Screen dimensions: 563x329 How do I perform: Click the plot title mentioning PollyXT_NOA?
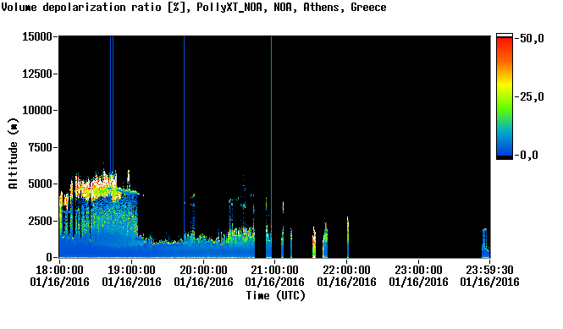(x=194, y=7)
